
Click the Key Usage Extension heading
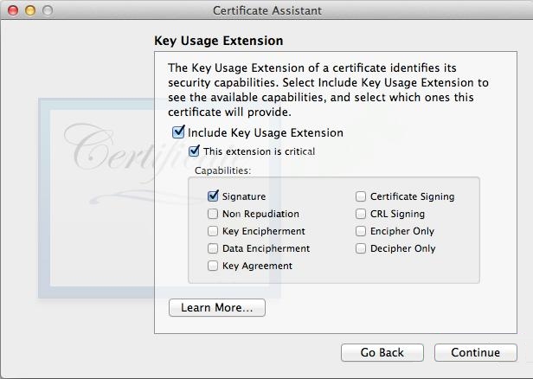coord(218,41)
